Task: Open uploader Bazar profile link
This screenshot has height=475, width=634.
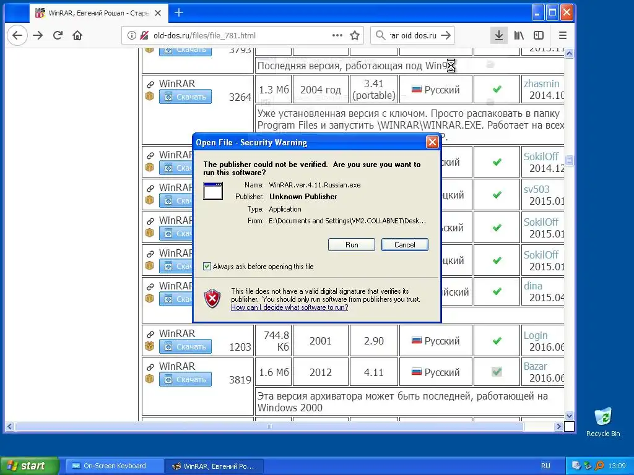Action: point(536,366)
